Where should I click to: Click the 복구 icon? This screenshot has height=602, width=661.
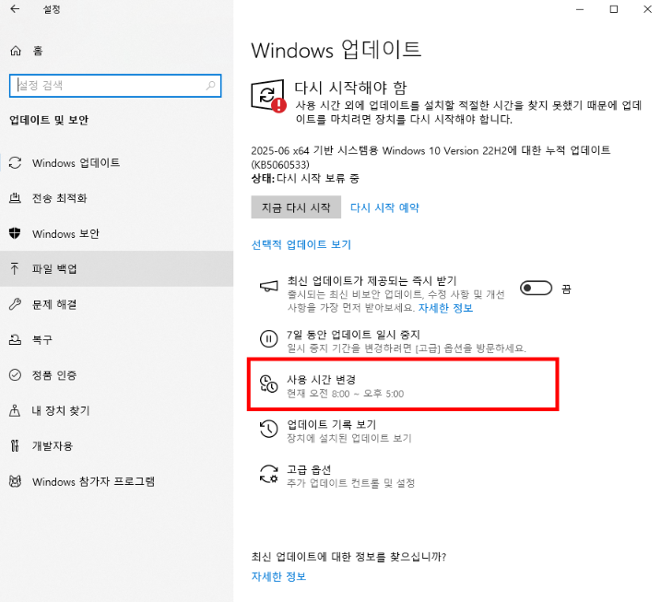pyautogui.click(x=15, y=339)
